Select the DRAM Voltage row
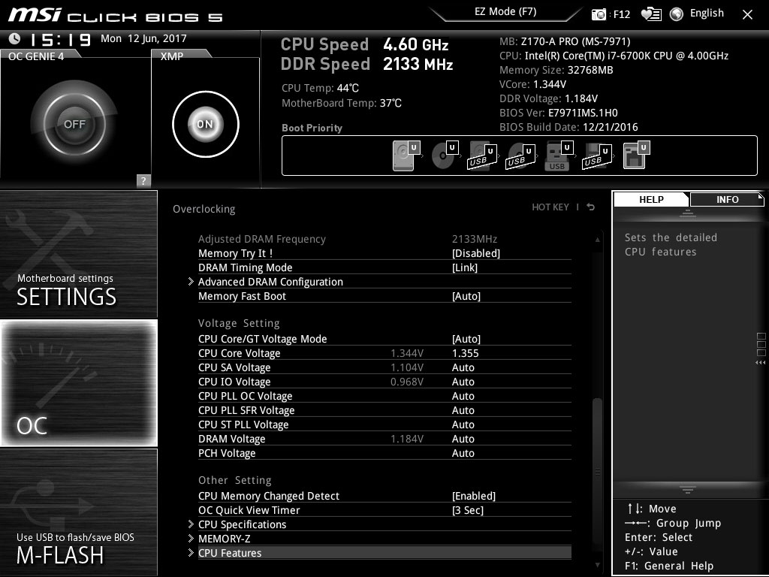This screenshot has width=769, height=577. pos(384,439)
